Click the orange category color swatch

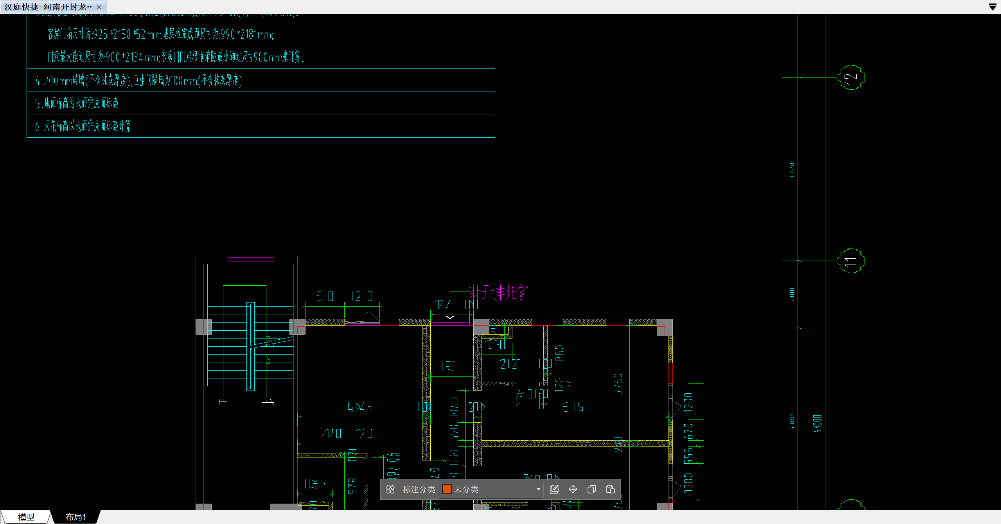(447, 489)
